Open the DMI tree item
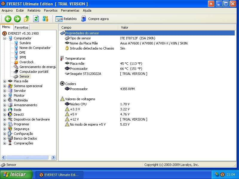Screen dimensions: 239x179 (x=22, y=53)
